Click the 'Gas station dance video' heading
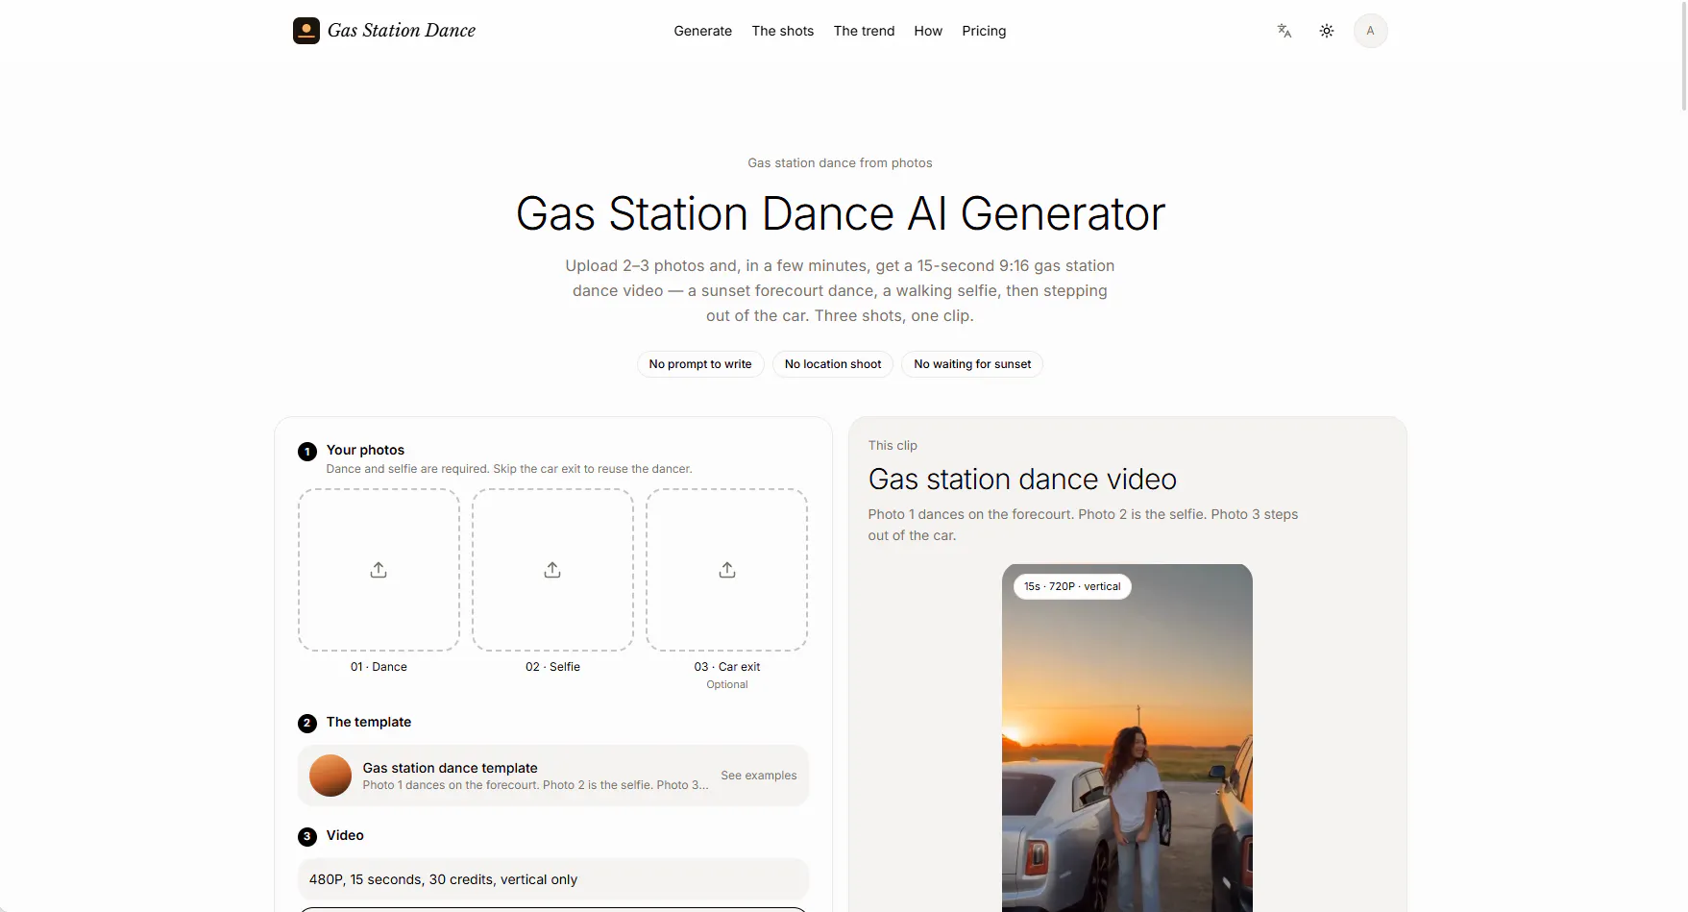 [1022, 479]
